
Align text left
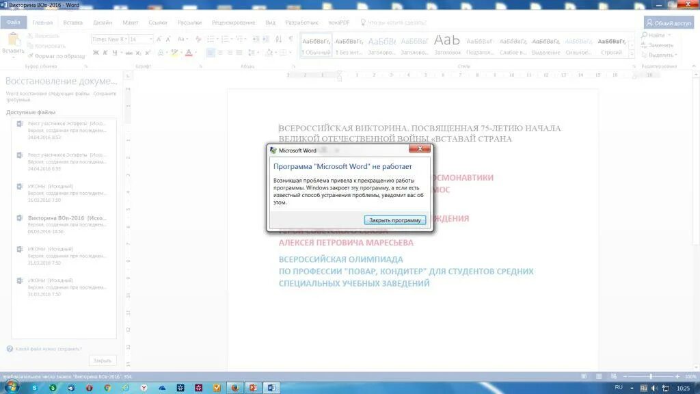tap(211, 53)
